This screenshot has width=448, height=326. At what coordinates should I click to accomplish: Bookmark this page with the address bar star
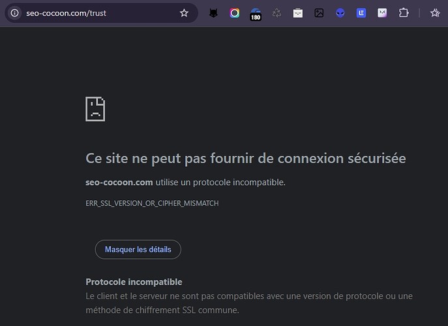pyautogui.click(x=184, y=13)
